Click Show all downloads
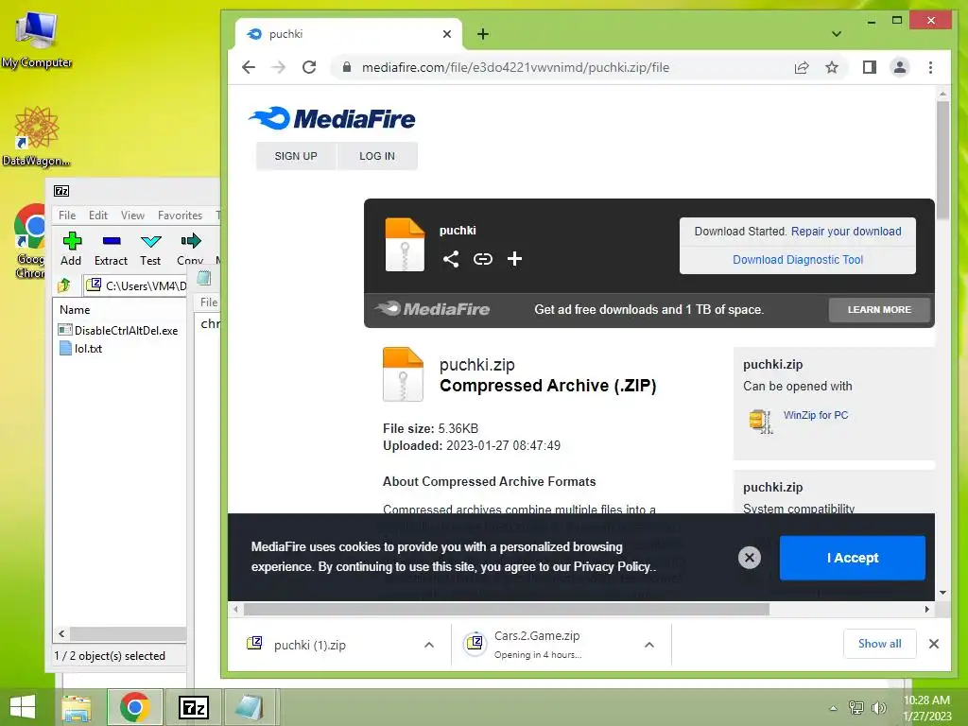 point(880,644)
